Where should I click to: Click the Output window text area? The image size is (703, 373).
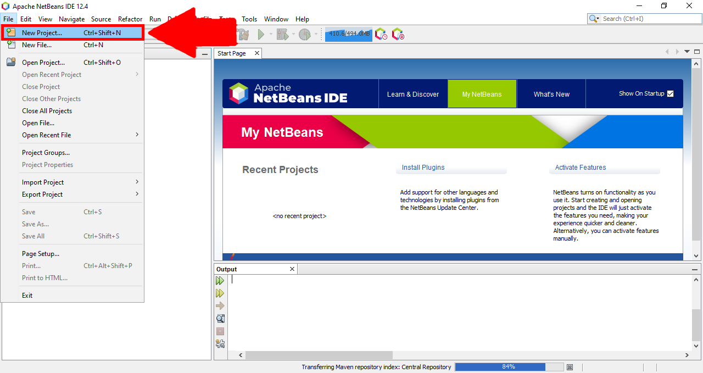[460, 313]
